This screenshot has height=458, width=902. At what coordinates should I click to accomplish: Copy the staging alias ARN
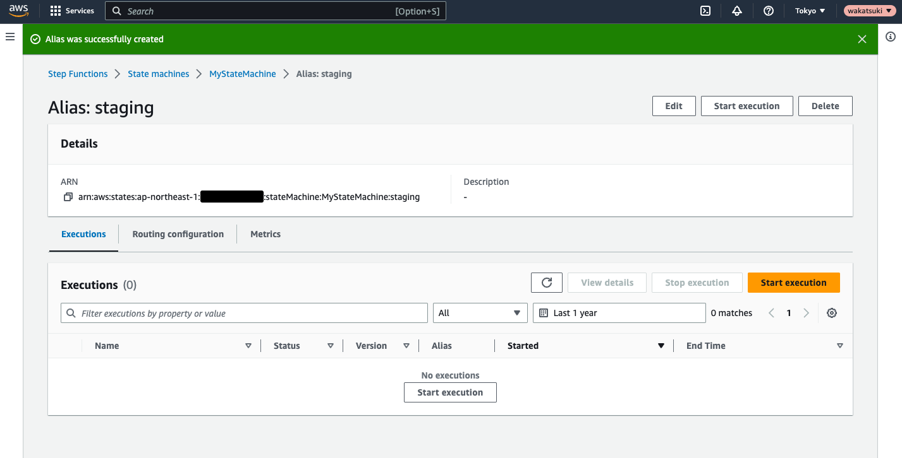coord(68,196)
